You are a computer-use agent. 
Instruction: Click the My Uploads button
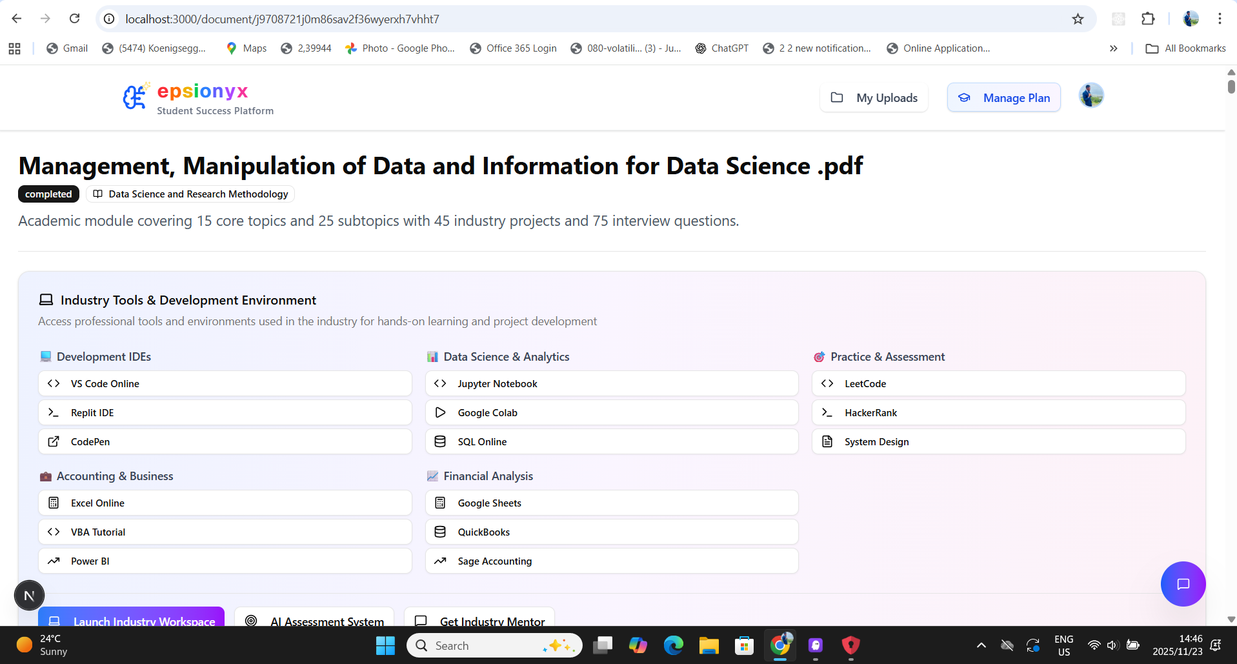tap(874, 97)
